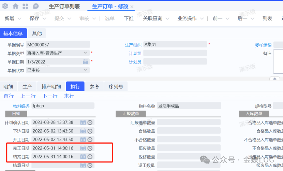Click the 下推 toolbar button
This screenshot has height=171, width=283.
(x=129, y=18)
